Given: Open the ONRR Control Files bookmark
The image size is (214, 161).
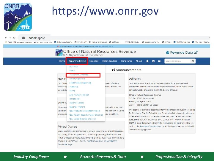Looking at the screenshot, I should pos(182,42).
